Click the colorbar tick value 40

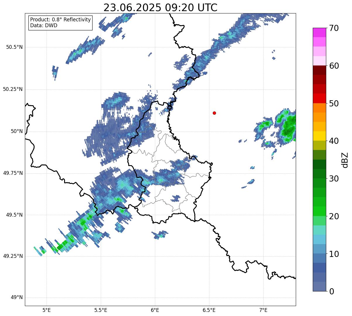coord(334,141)
